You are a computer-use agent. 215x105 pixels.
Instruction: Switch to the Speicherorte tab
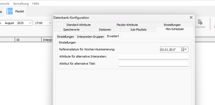coord(71,30)
